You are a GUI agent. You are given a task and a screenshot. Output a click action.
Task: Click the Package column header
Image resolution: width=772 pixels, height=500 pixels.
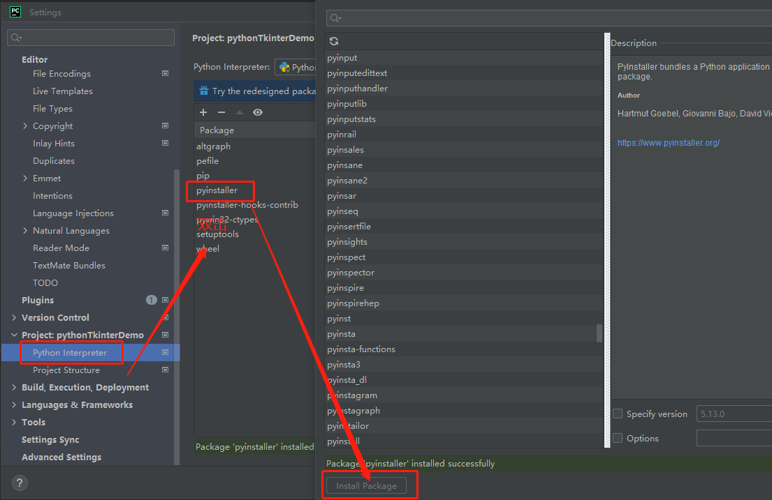click(x=254, y=130)
